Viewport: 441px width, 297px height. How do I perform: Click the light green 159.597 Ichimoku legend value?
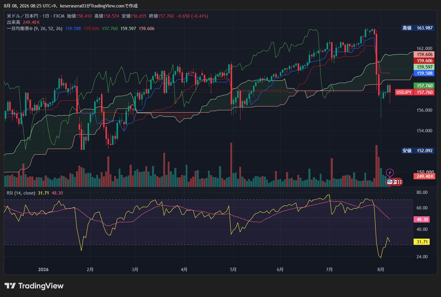pos(129,28)
